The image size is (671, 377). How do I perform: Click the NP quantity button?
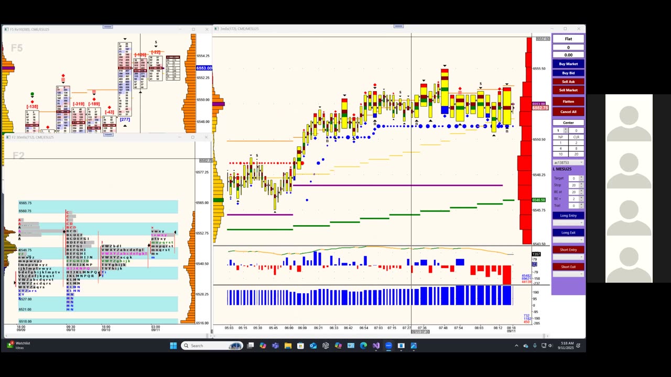point(560,137)
